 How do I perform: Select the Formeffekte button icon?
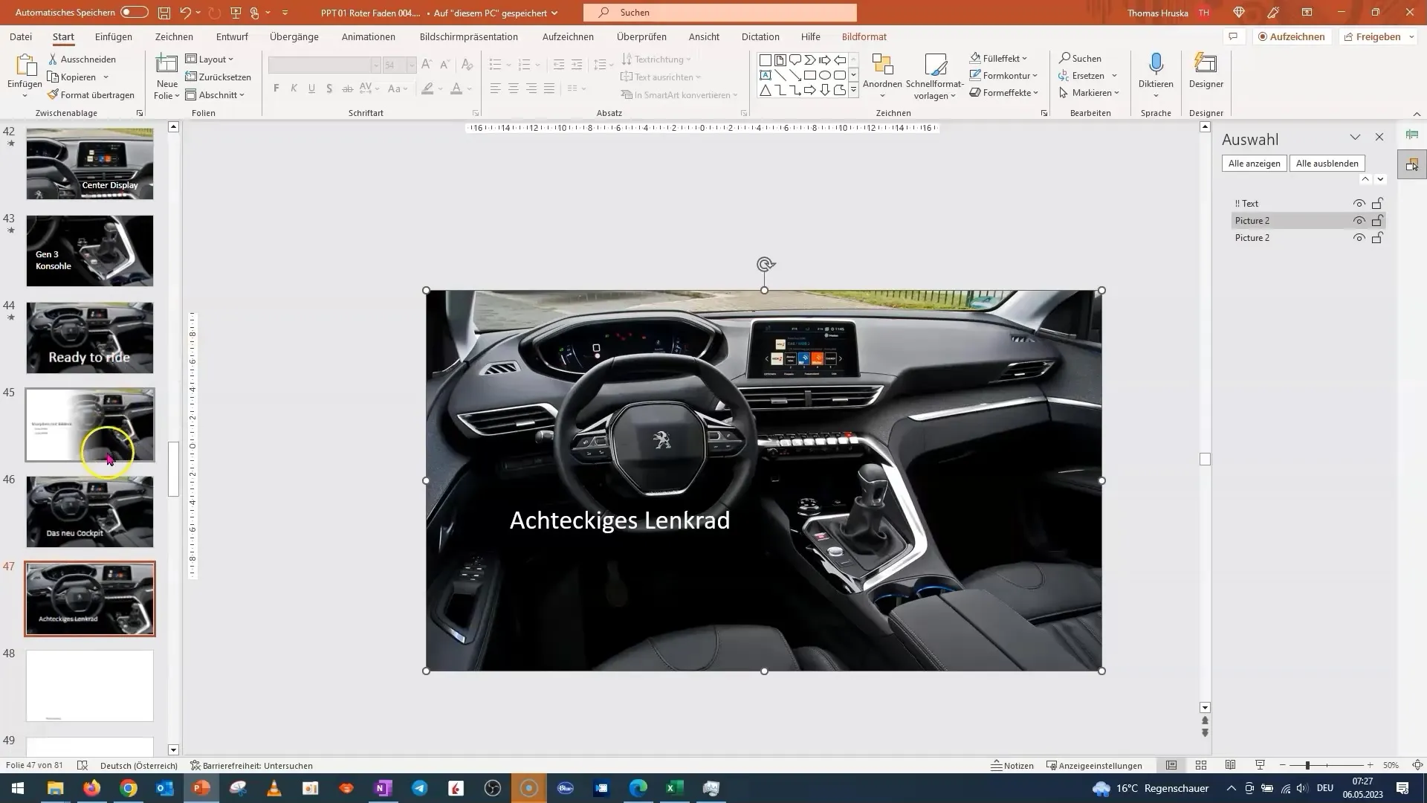[973, 92]
